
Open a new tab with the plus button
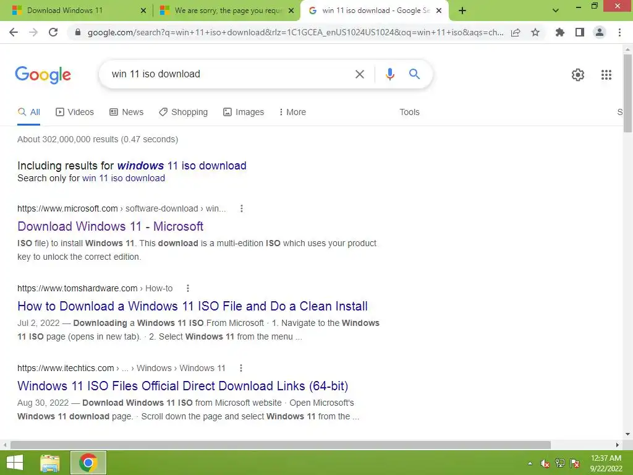tap(462, 11)
